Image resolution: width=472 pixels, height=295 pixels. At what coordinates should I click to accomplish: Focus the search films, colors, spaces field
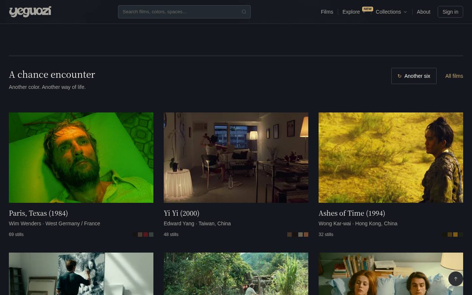[x=184, y=12]
